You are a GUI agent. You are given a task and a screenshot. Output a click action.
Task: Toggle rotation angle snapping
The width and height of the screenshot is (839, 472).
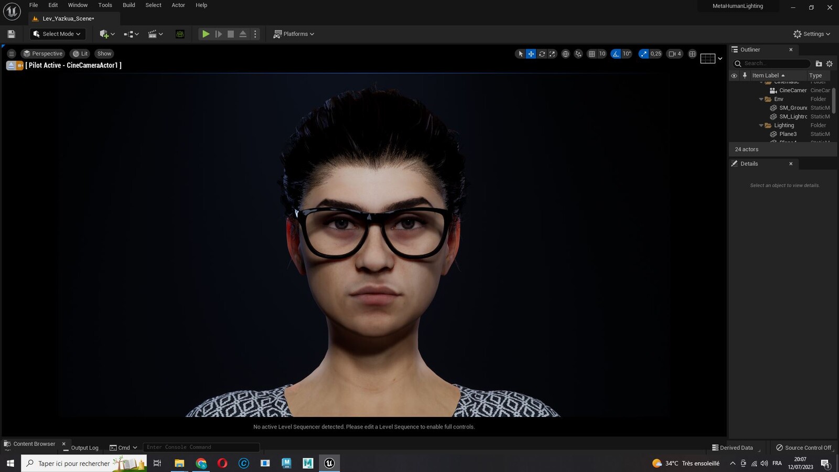click(x=616, y=53)
